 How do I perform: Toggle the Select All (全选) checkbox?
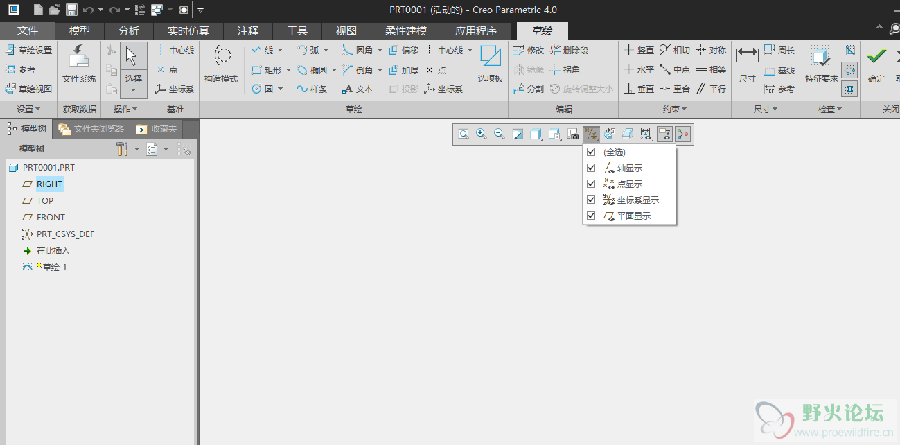click(x=591, y=152)
